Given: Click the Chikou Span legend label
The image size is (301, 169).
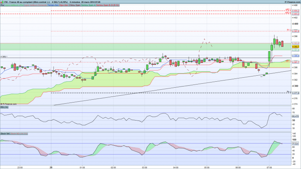Looking at the screenshot, I should (75, 5).
